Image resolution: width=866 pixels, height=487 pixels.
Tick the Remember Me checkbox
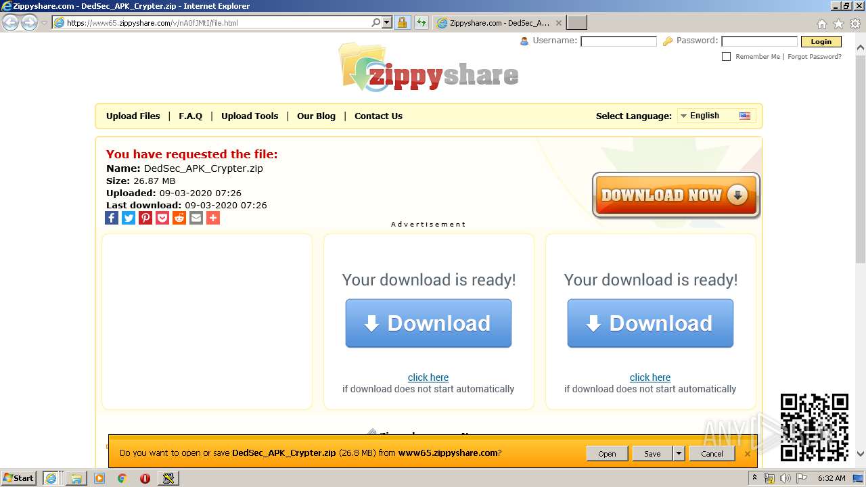tap(726, 57)
